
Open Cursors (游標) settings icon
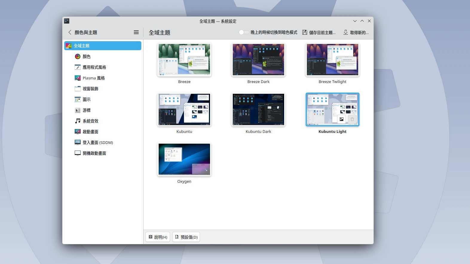point(78,110)
